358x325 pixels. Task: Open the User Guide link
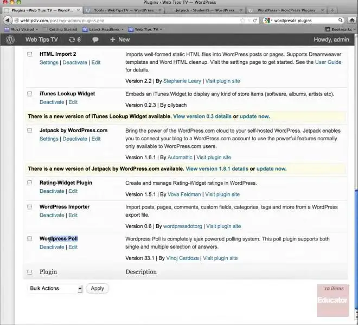[328, 62]
